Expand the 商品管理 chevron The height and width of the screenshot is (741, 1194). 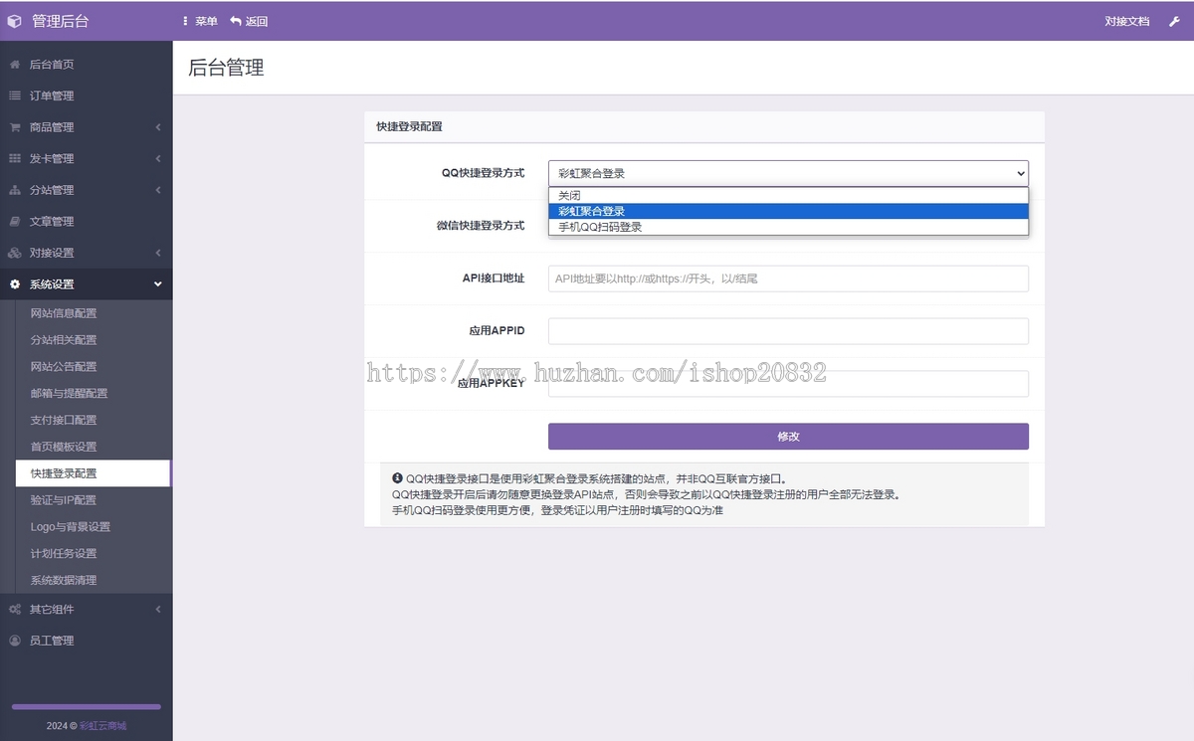158,127
